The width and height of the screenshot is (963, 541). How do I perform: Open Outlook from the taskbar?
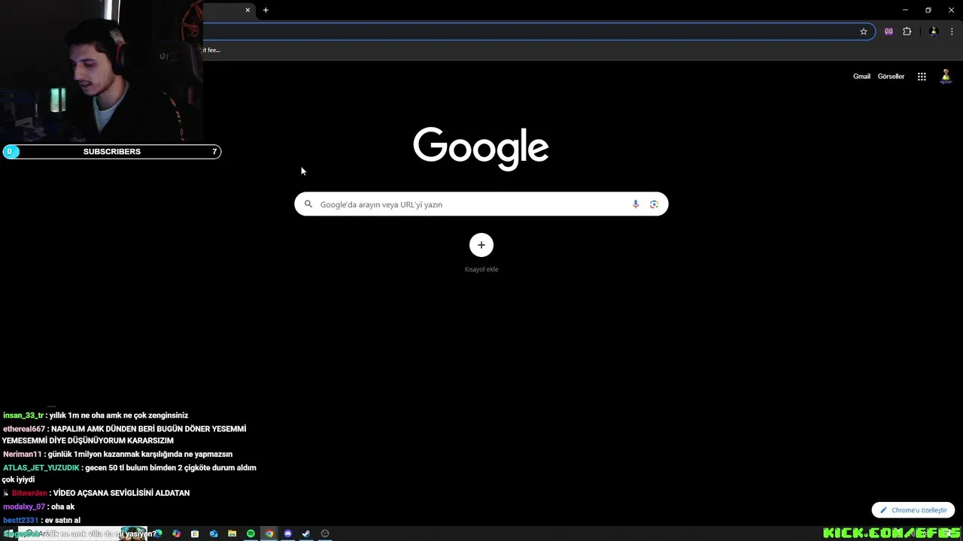click(214, 533)
